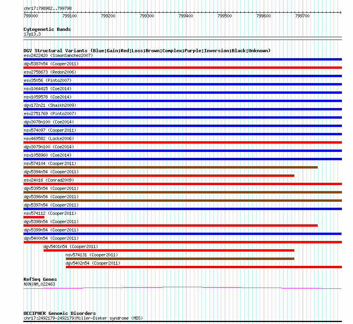Click the right arrowhead of the ruler

(x=340, y=12)
